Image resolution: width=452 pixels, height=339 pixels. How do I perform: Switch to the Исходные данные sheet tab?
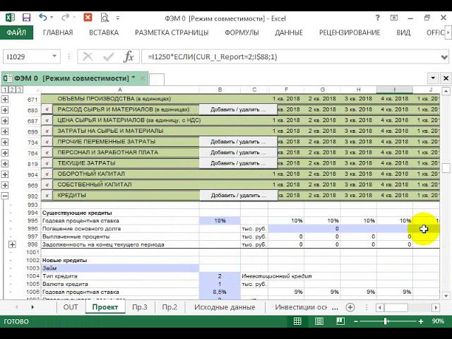[225, 307]
